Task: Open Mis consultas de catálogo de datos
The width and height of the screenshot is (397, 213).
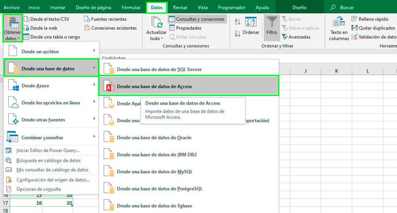Action: (51, 170)
